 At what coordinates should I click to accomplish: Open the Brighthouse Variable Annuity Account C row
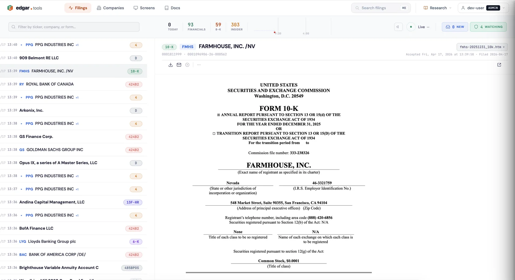(x=73, y=268)
